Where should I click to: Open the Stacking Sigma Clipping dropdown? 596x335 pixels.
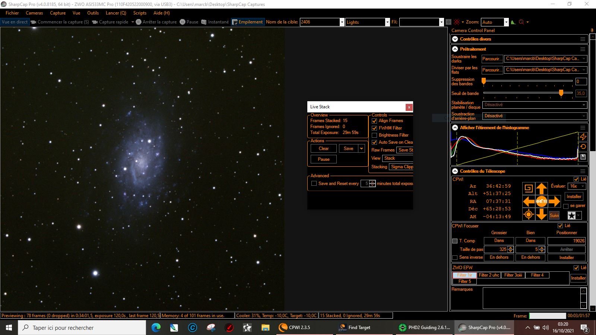tap(402, 167)
